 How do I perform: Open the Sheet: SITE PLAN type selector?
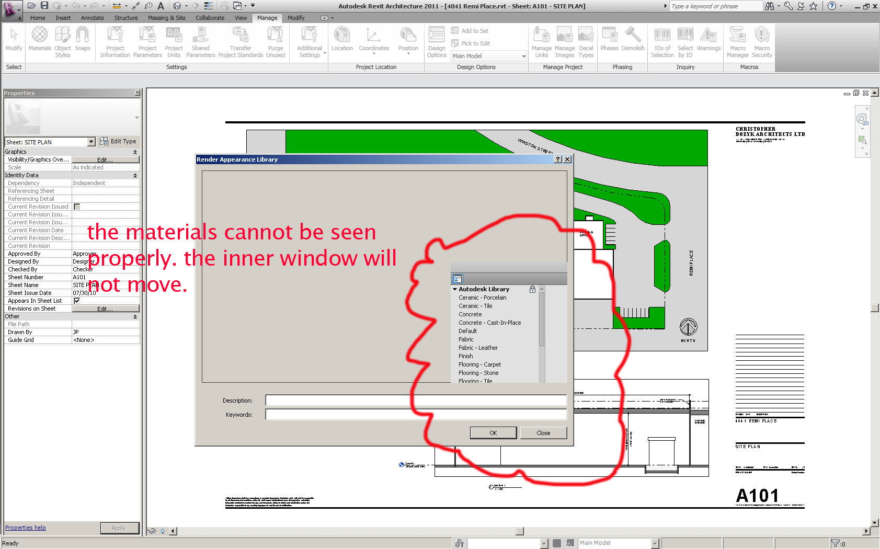tap(50, 142)
